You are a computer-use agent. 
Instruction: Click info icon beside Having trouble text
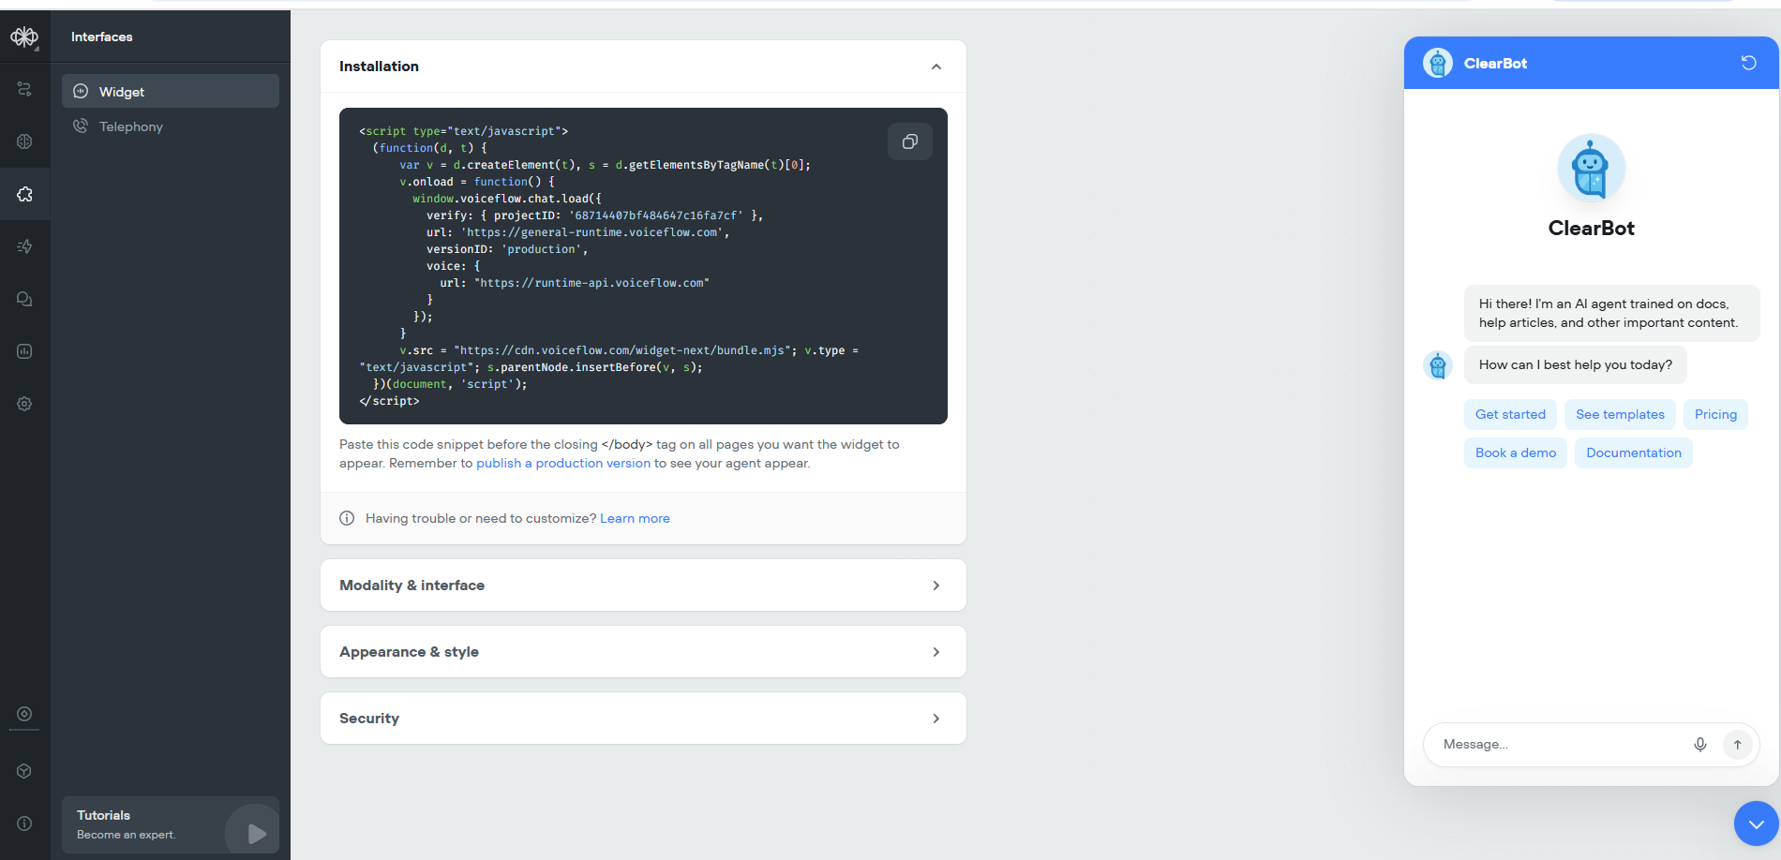[x=347, y=518]
